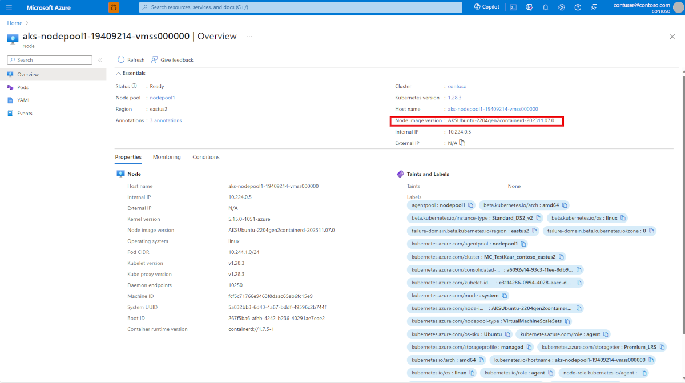Open the YAML view for this node
Screen dimensions: 685x383
point(25,100)
